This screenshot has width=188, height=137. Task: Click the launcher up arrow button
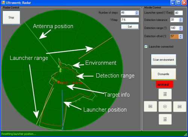tap(165, 94)
